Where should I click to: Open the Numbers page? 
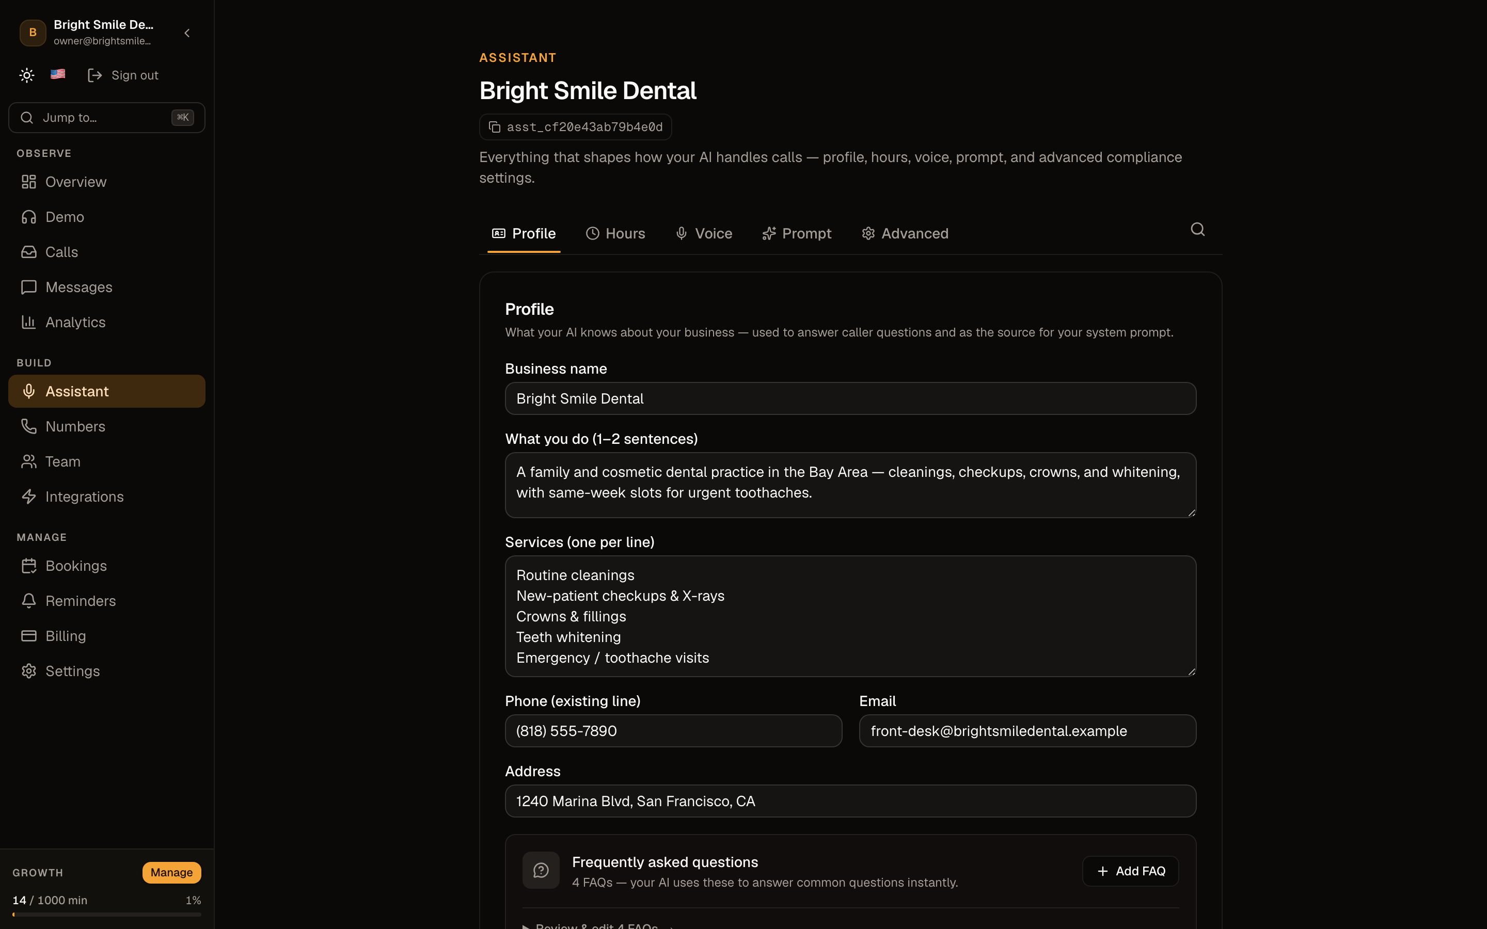click(107, 426)
